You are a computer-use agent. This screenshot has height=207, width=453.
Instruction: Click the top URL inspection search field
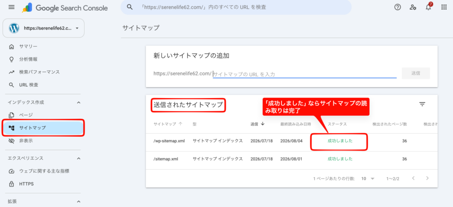click(x=236, y=7)
